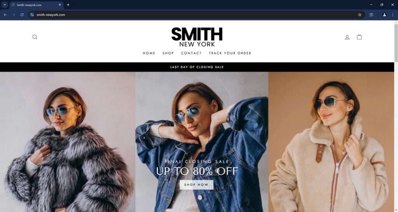
Task: Close the Smith-newyork.com tab
Action: point(59,5)
